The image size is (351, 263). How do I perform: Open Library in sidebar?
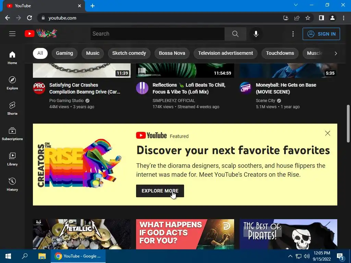coord(12,159)
